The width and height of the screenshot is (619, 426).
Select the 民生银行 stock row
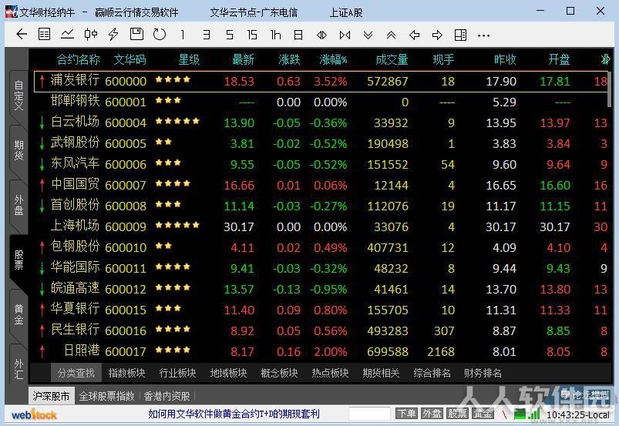(321, 330)
